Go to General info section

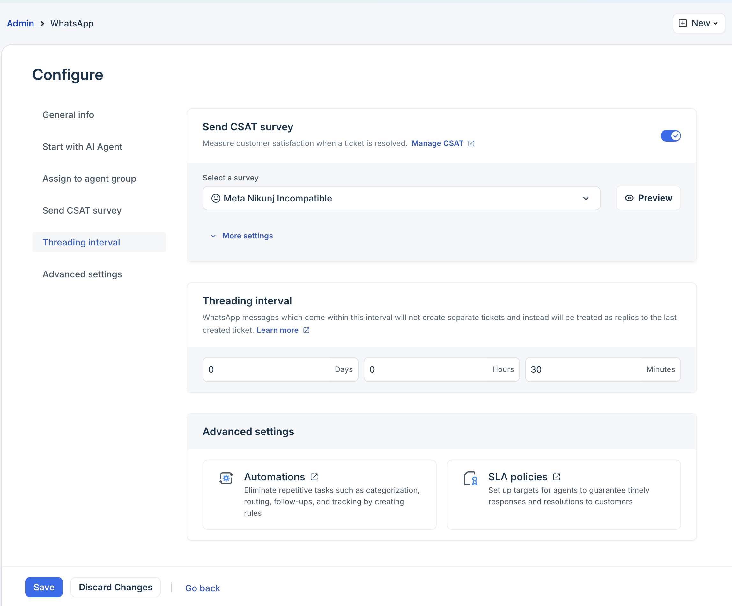(x=68, y=115)
